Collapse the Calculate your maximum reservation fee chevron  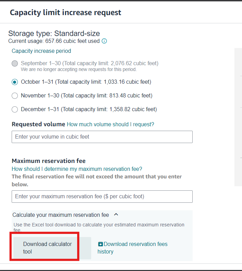point(116,215)
